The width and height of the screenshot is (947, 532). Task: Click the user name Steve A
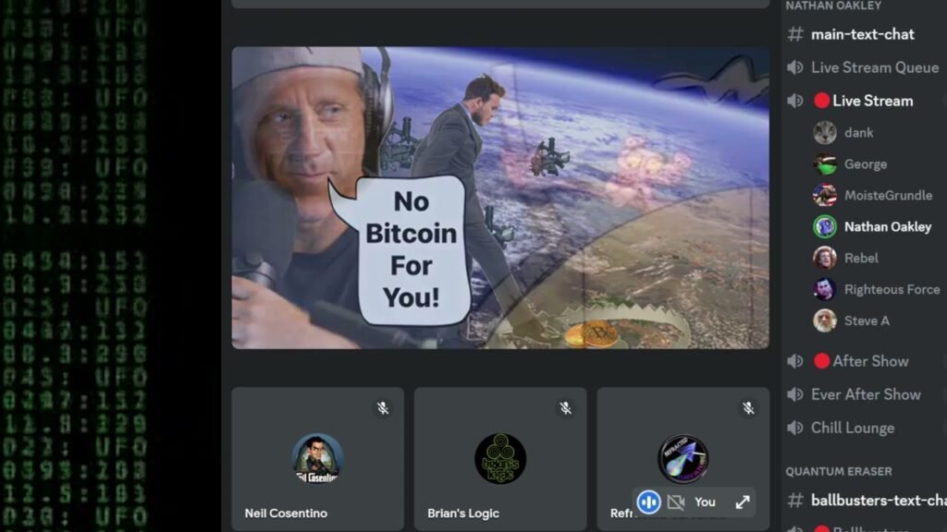click(x=867, y=320)
